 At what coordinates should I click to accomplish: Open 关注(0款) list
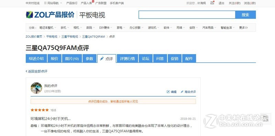pos(234,3)
